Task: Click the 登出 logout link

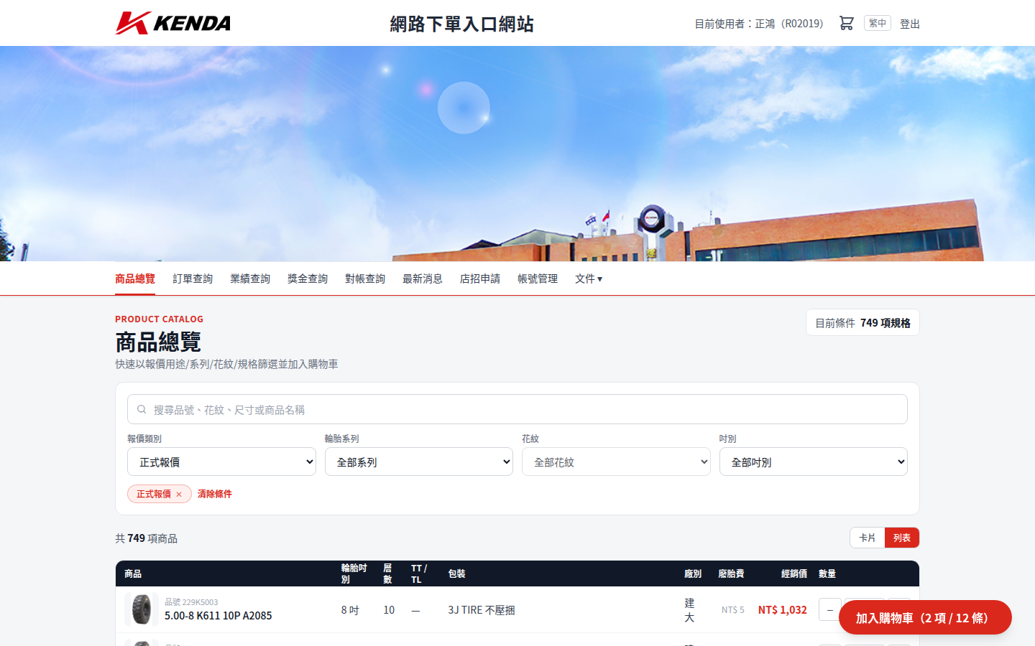Action: point(910,24)
